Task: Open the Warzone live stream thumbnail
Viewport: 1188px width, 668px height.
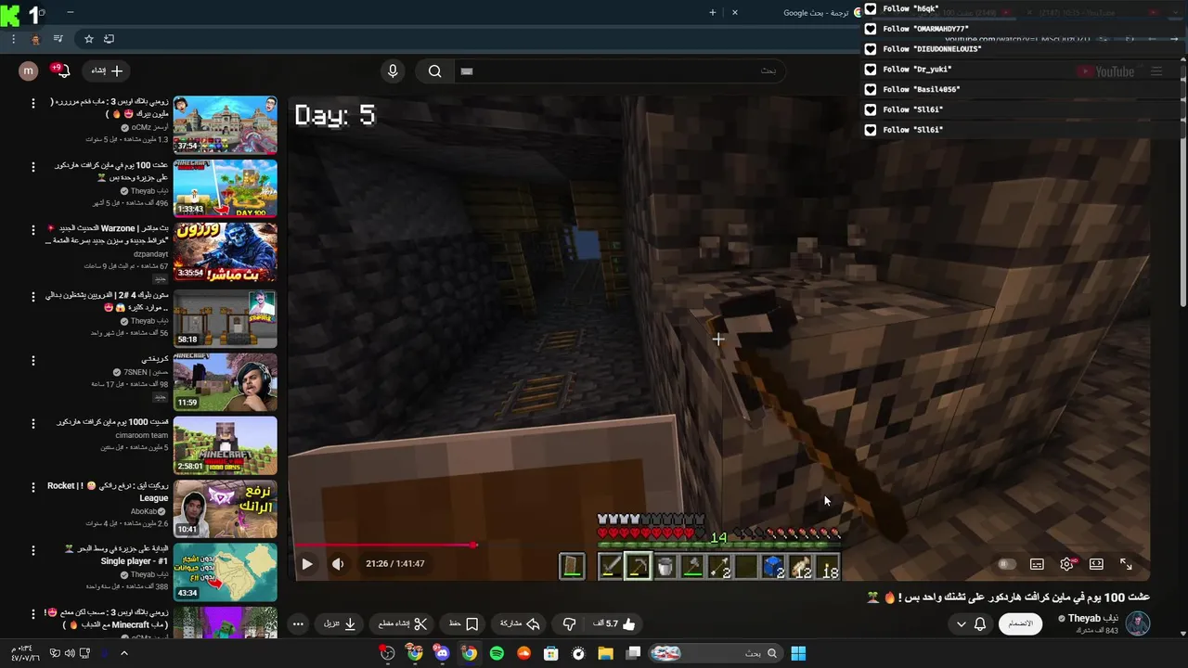Action: coord(225,252)
